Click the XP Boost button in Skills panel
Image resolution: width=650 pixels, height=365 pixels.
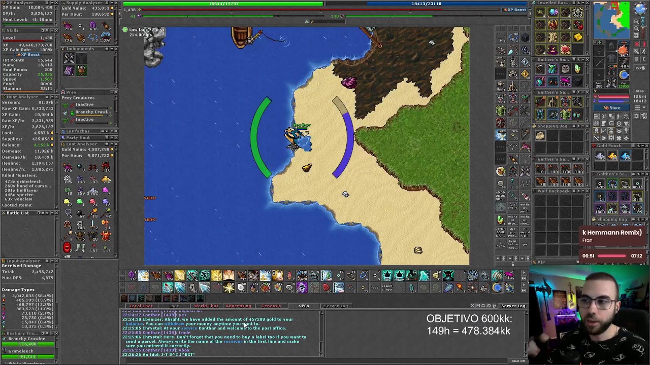point(28,55)
